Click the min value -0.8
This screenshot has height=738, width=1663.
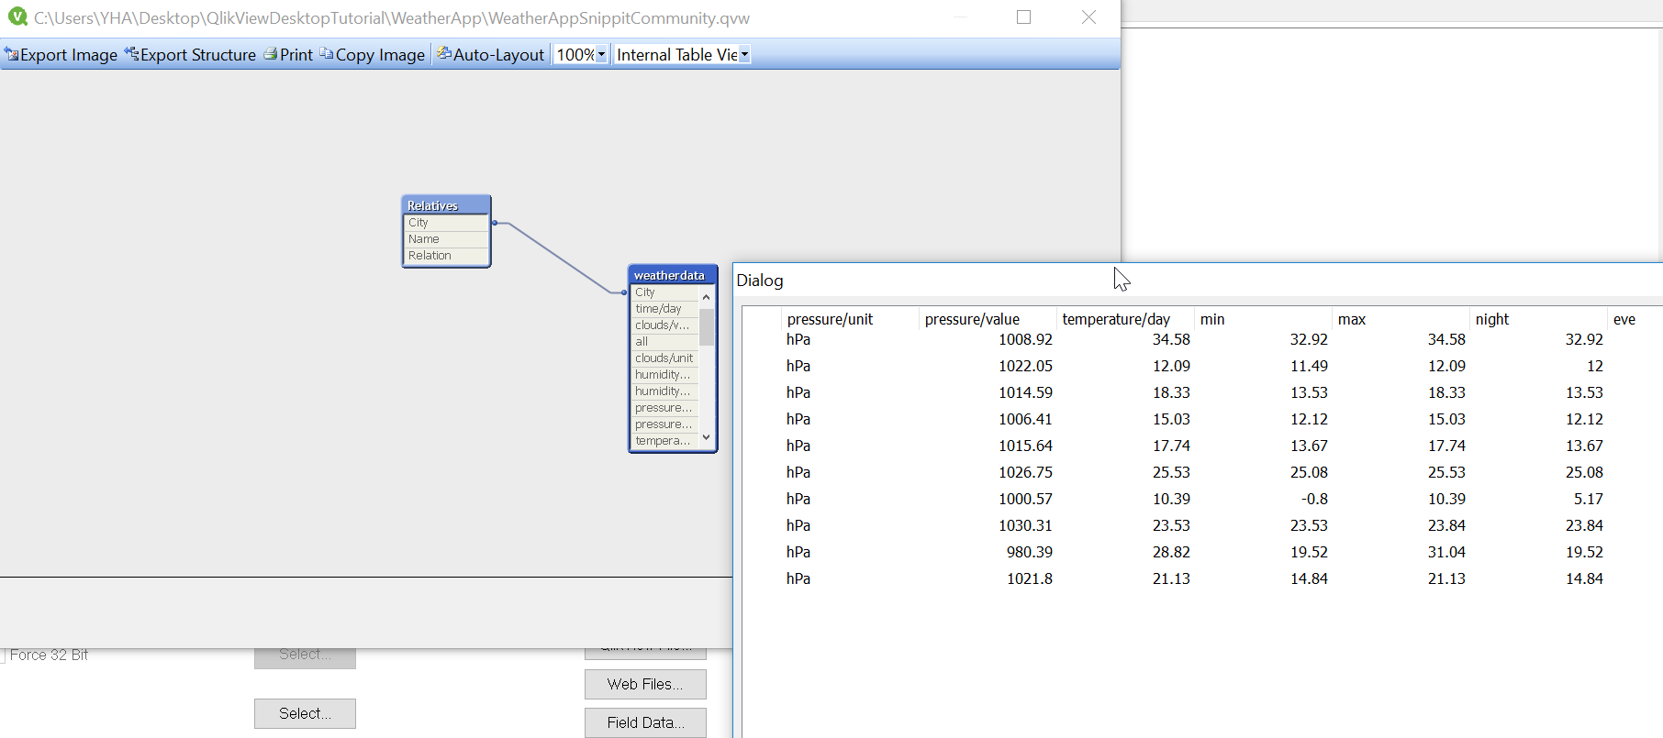(1314, 499)
